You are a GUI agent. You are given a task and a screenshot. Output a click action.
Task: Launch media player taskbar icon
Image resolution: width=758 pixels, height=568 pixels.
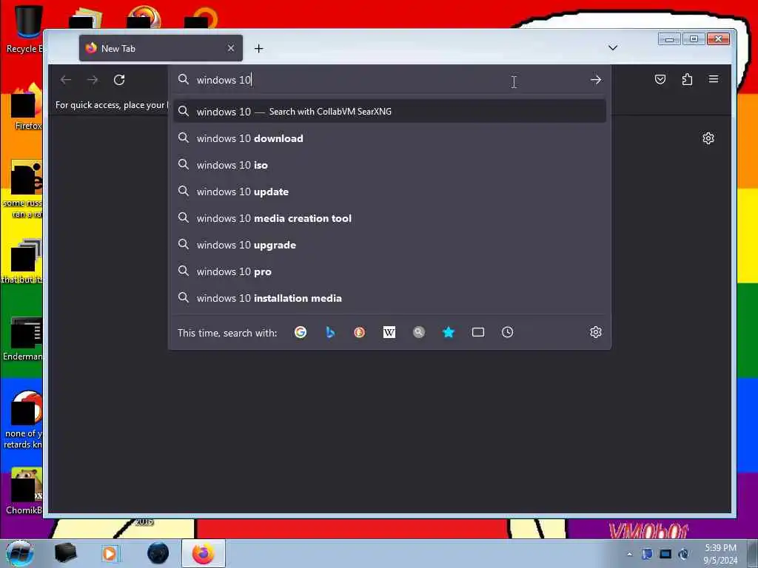(110, 553)
